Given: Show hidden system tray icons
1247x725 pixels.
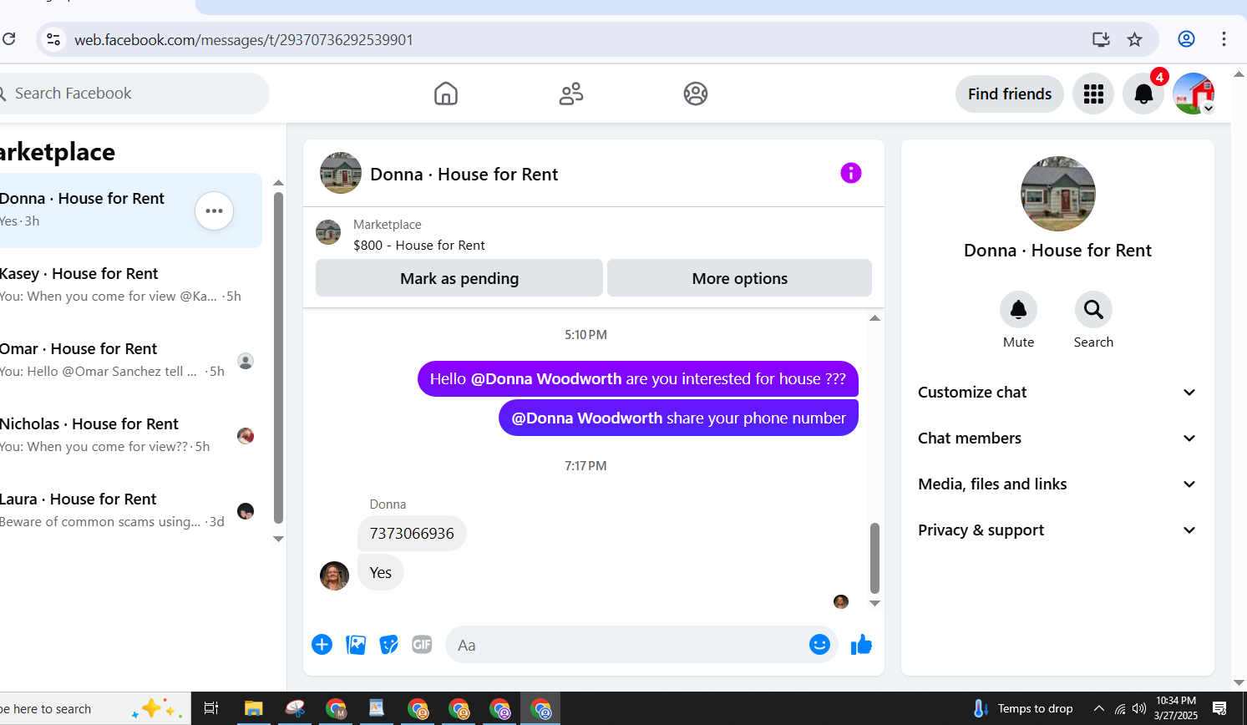Looking at the screenshot, I should (x=1099, y=709).
